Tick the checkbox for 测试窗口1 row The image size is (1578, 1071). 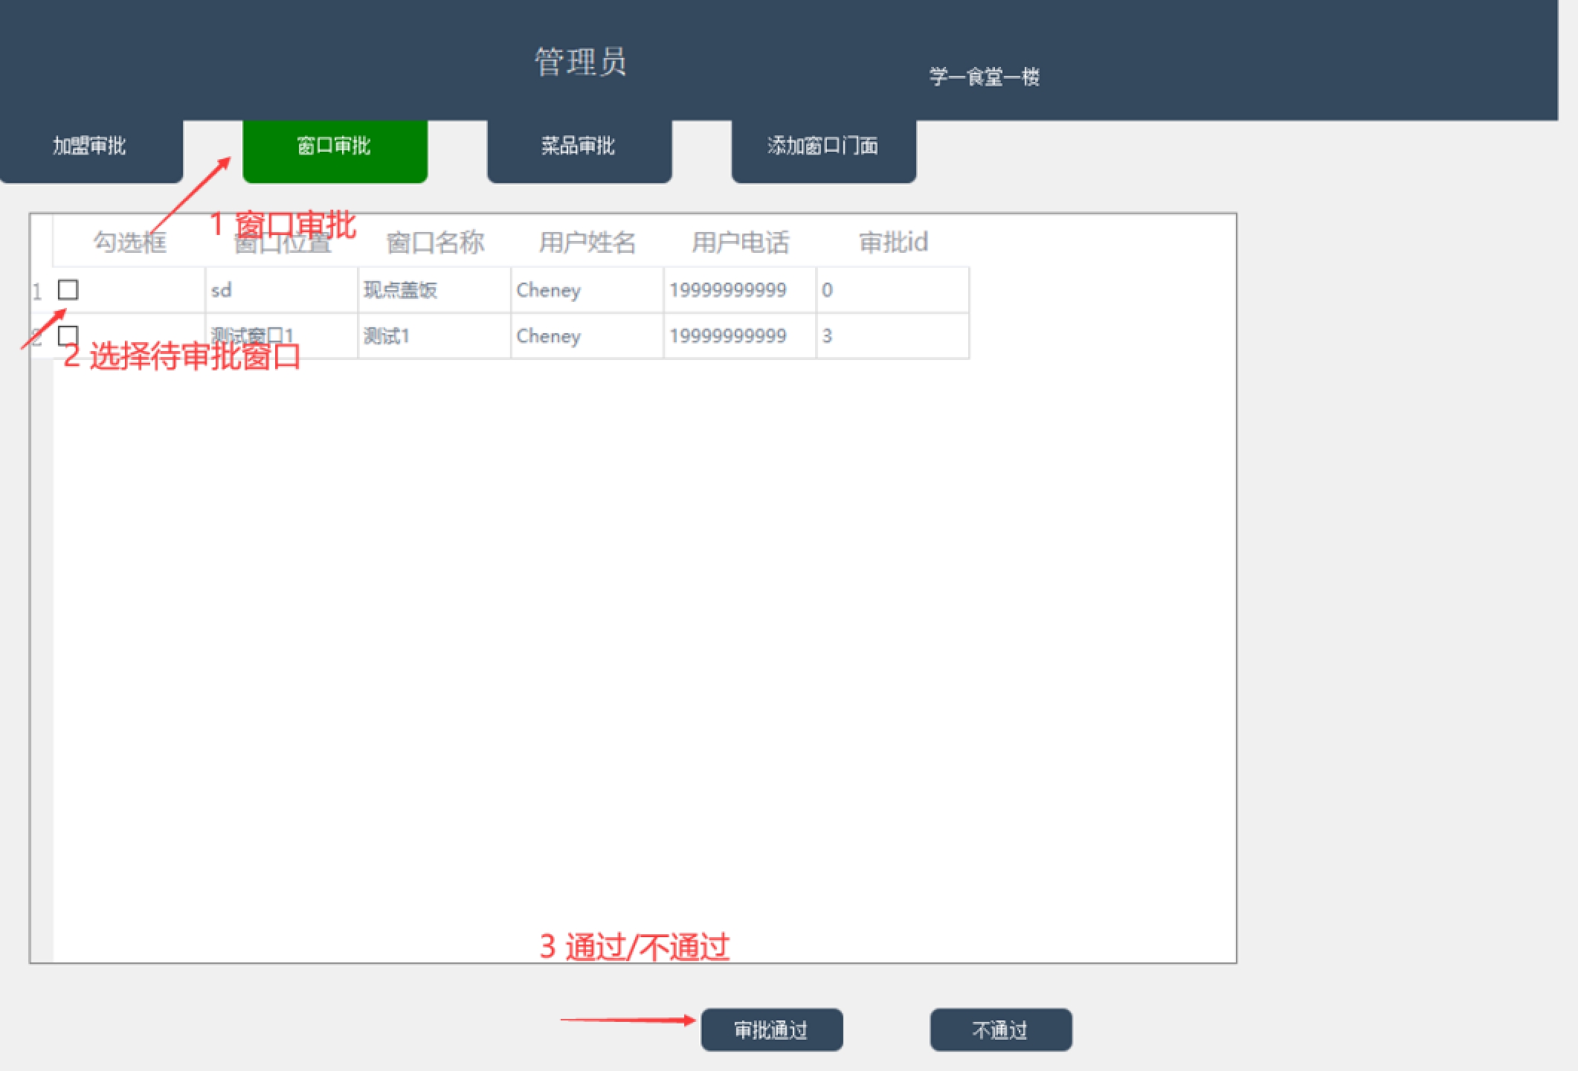pyautogui.click(x=68, y=335)
